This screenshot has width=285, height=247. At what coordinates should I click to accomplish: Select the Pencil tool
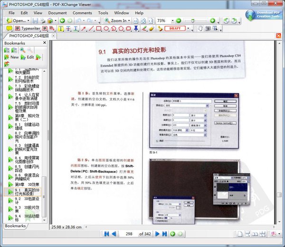click(x=144, y=28)
